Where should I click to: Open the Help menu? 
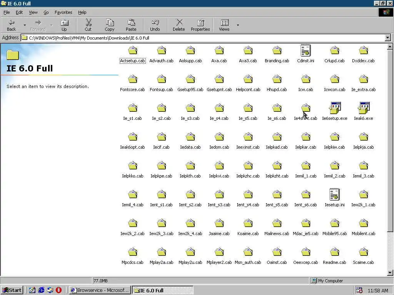tap(82, 12)
